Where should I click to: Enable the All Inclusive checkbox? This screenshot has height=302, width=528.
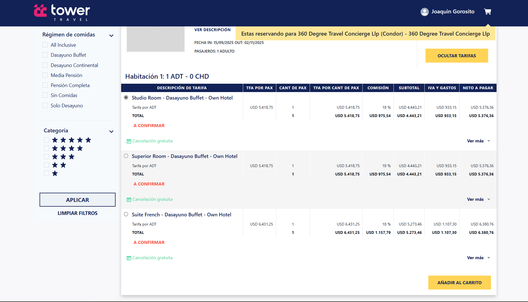tap(45, 45)
